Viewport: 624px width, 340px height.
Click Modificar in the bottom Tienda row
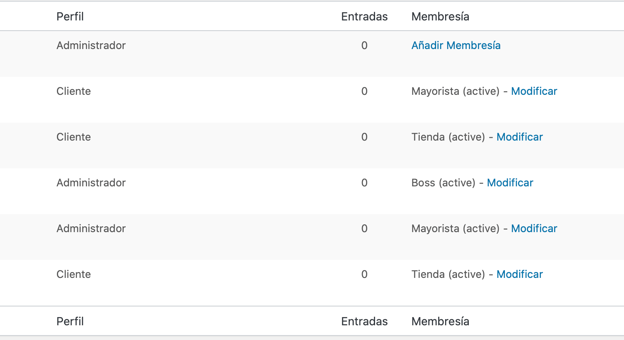point(520,274)
